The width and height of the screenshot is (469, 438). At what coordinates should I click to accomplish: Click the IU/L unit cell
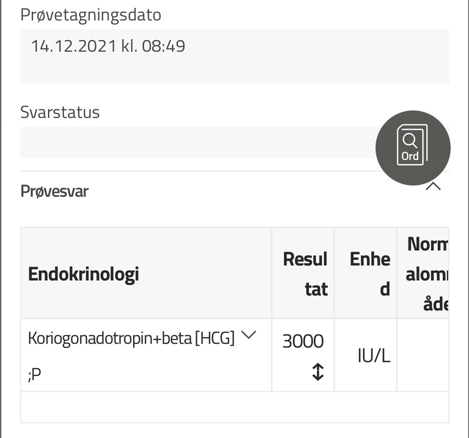(x=374, y=356)
